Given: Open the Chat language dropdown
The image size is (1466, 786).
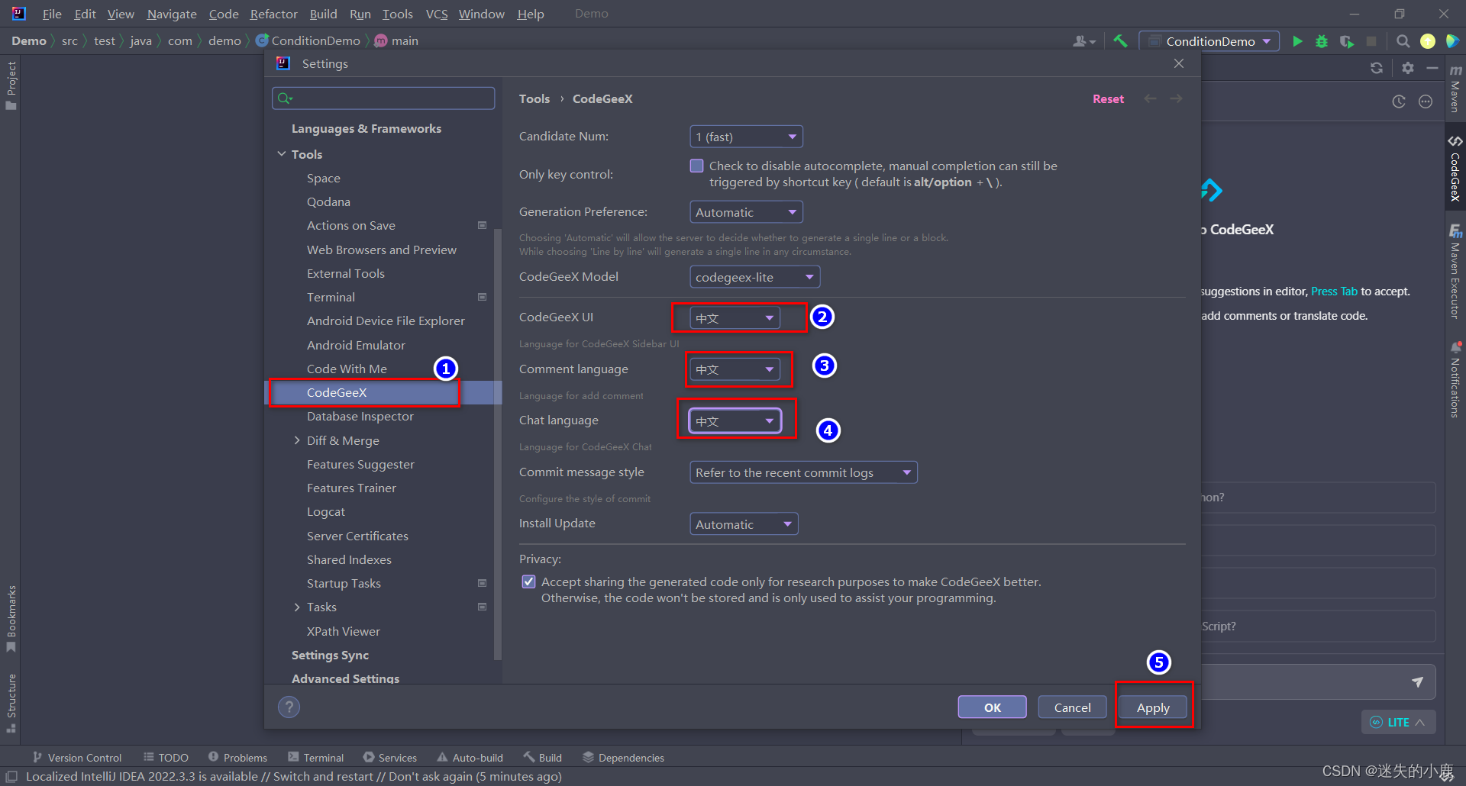Looking at the screenshot, I should click(x=735, y=420).
